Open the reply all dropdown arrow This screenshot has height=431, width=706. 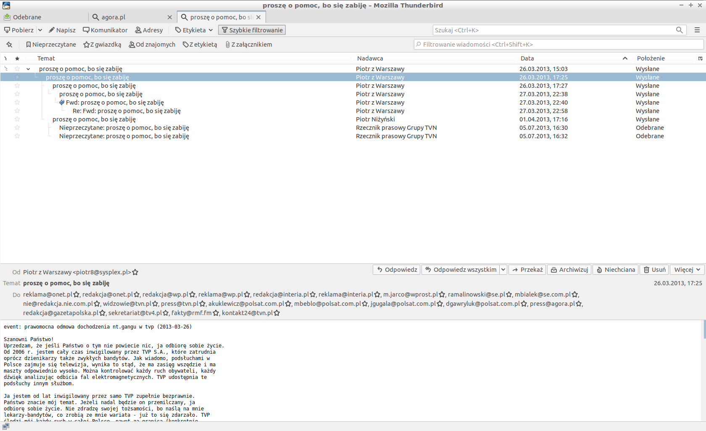[x=503, y=270]
